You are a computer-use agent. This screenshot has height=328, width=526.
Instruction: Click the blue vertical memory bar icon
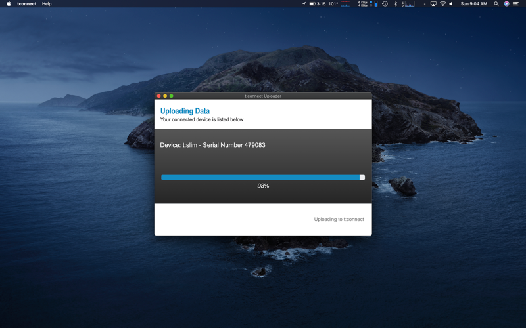click(376, 4)
